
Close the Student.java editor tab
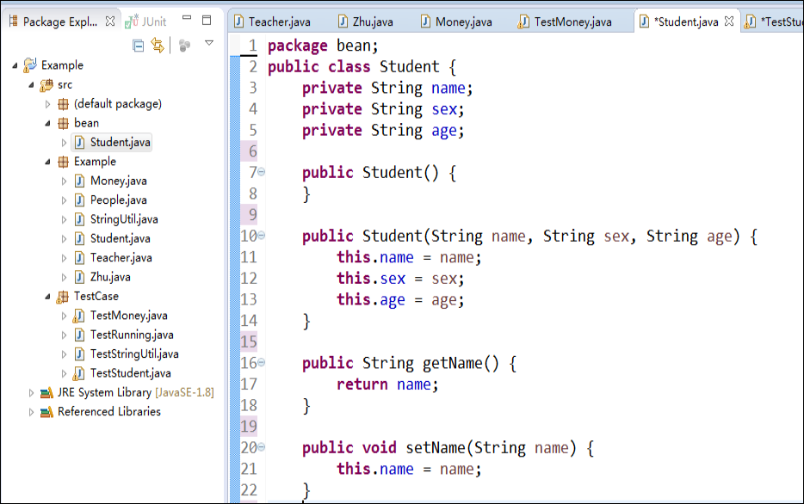729,21
